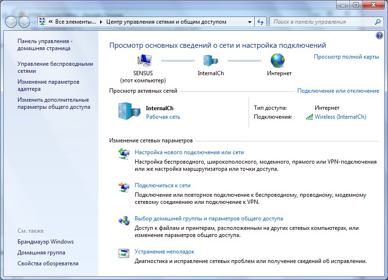
Task: Click the search magnifier icon
Action: point(378,22)
